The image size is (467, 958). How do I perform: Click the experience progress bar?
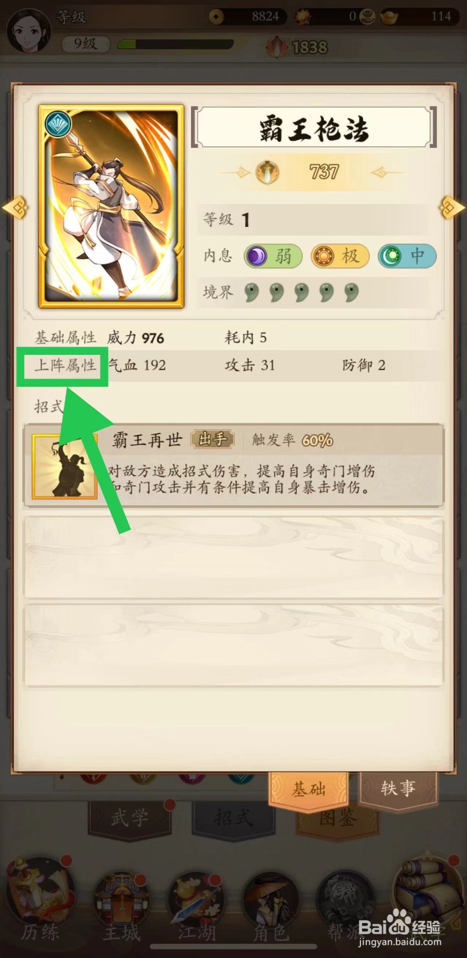tap(175, 44)
